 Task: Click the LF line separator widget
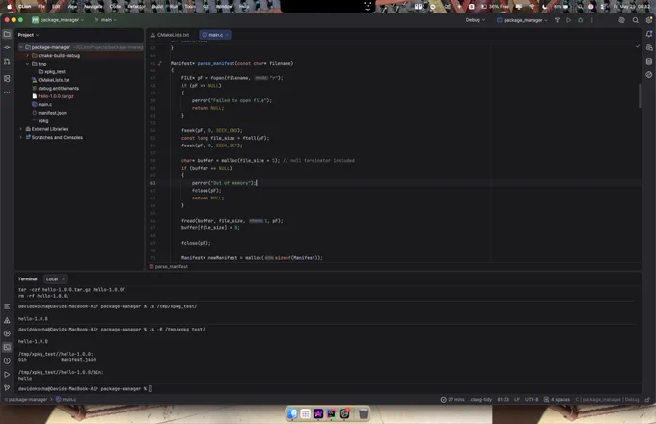(x=517, y=400)
